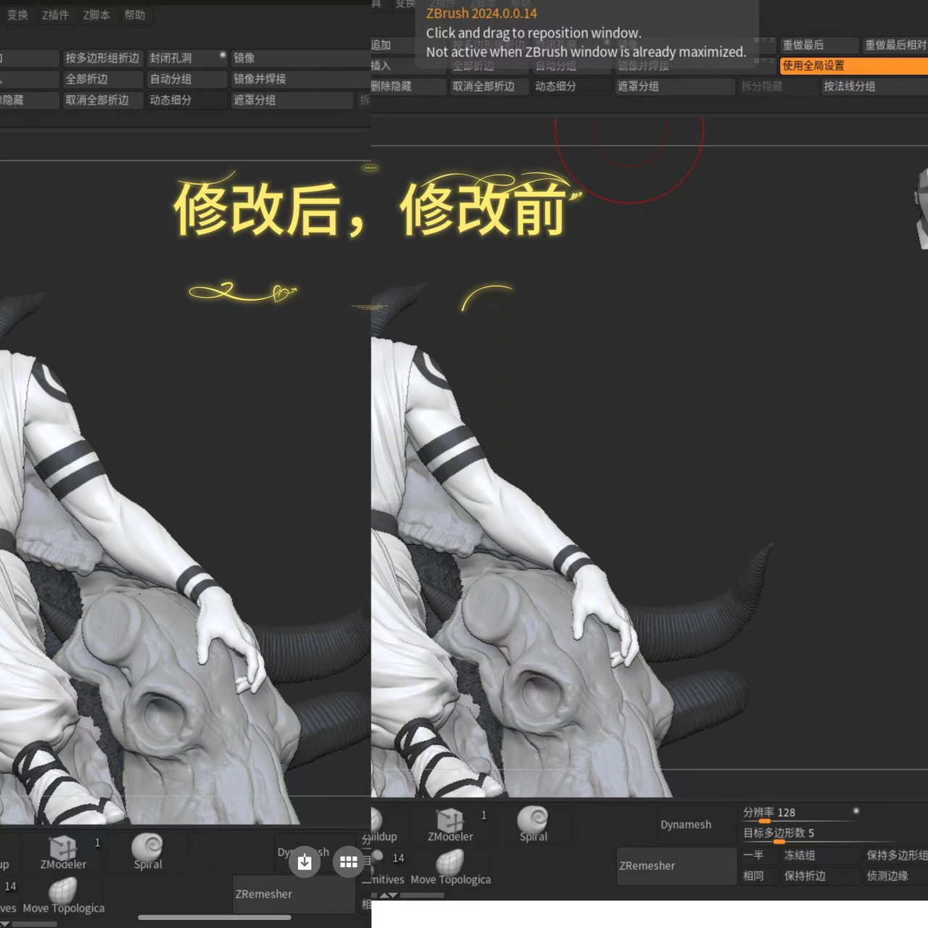Click the round download overlay icon
928x928 pixels.
tap(304, 862)
